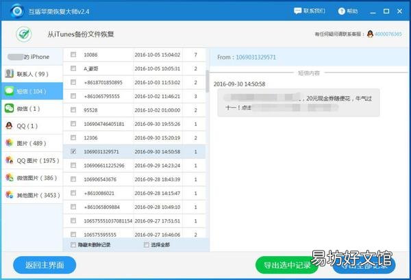Select the QQ图片 icon
The width and height of the screenshot is (411, 280).
click(x=9, y=160)
